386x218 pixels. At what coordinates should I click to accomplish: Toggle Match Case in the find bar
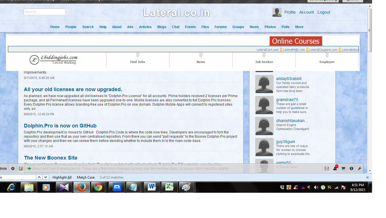click(86, 177)
